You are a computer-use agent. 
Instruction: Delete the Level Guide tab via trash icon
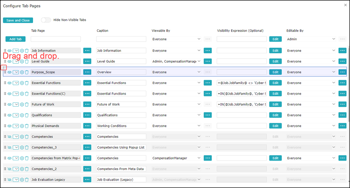tap(27, 61)
